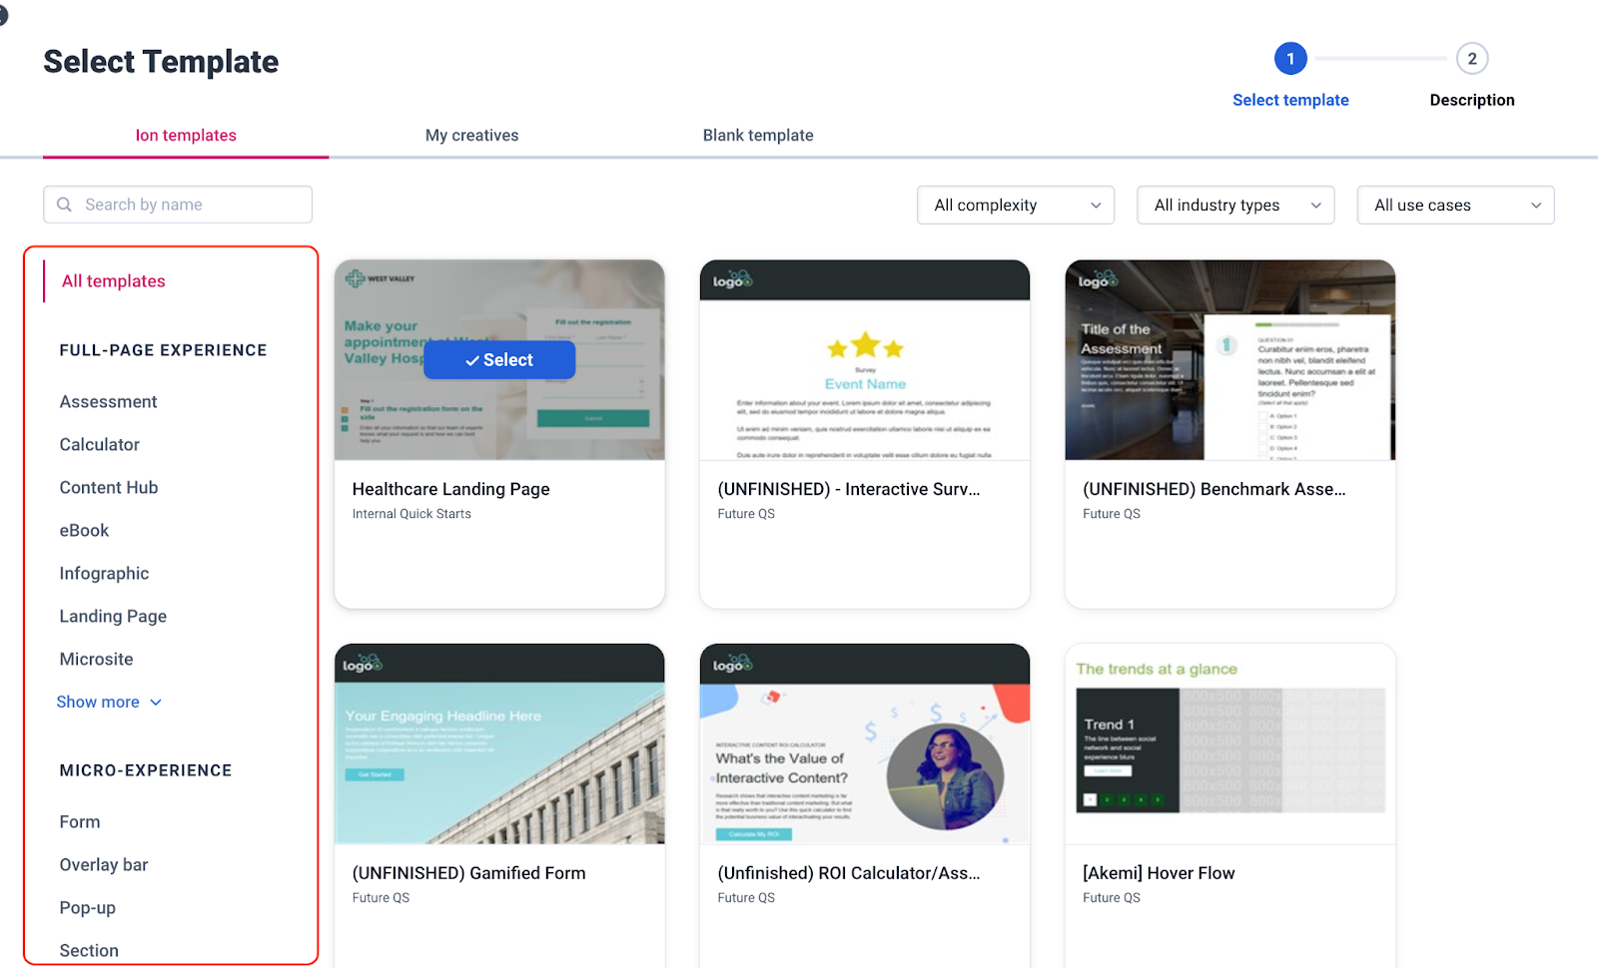Click MICRO-EXPERIENCE section heading
This screenshot has width=1598, height=968.
146,770
